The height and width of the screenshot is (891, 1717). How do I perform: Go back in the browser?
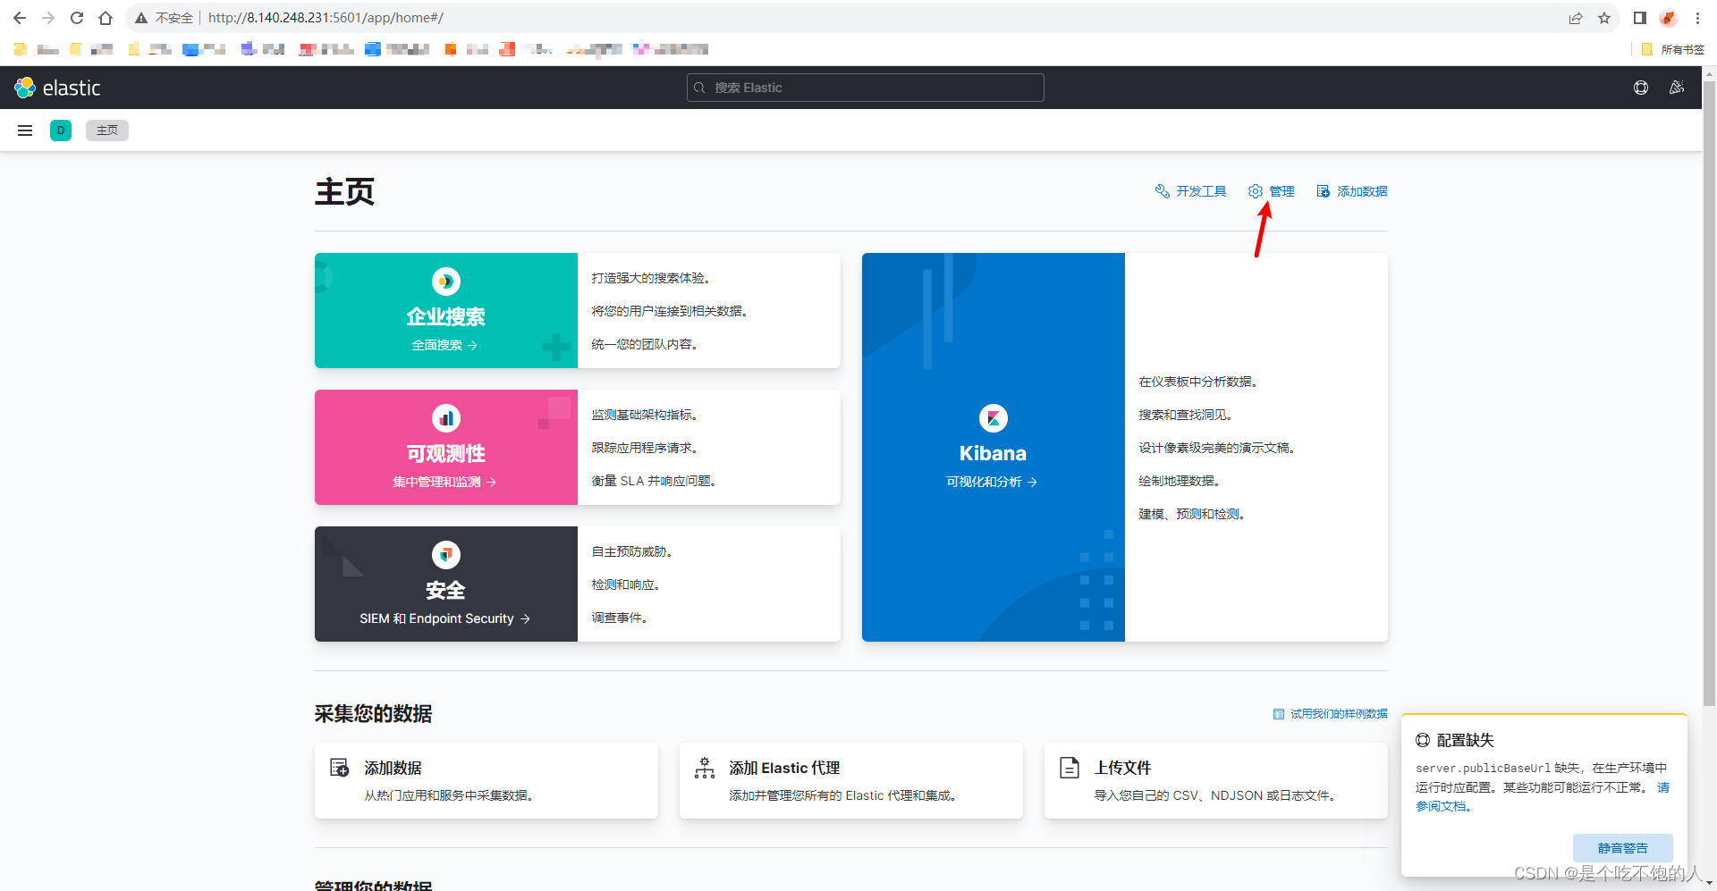click(20, 18)
